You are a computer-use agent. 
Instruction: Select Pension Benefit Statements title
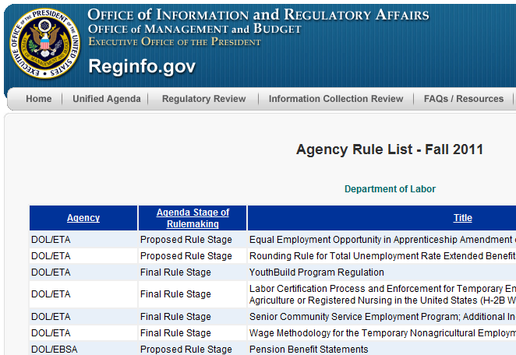pos(309,349)
